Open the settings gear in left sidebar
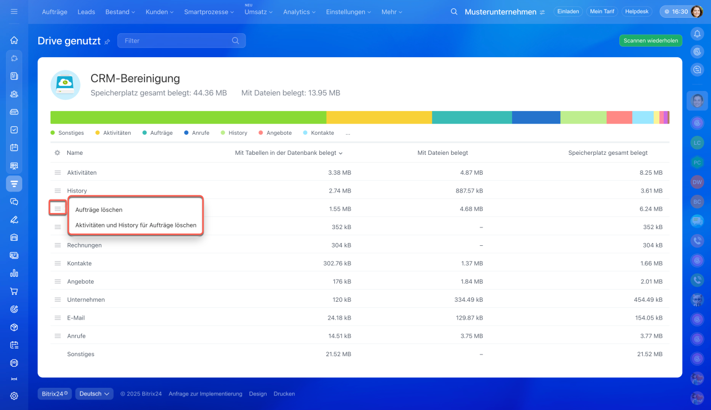The height and width of the screenshot is (410, 711). click(x=14, y=396)
